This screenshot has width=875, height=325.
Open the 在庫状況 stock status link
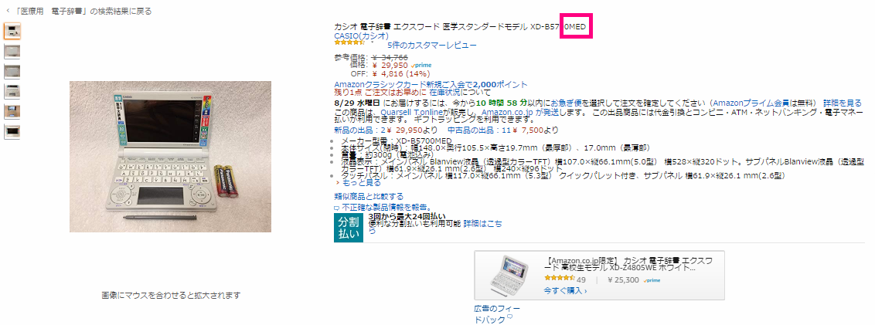coord(444,93)
